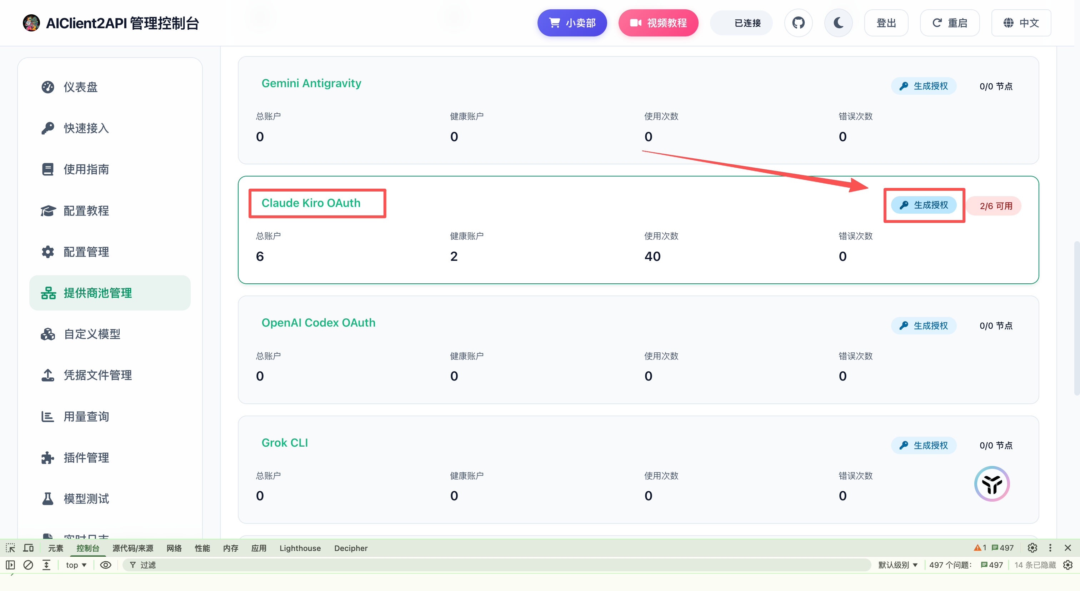1080x591 pixels.
Task: Open 配置教程 in the sidebar
Action: [110, 210]
